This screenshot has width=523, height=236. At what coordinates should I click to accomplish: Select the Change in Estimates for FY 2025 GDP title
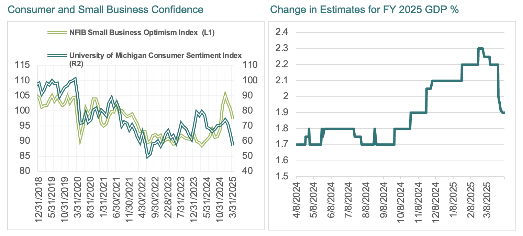(x=365, y=10)
